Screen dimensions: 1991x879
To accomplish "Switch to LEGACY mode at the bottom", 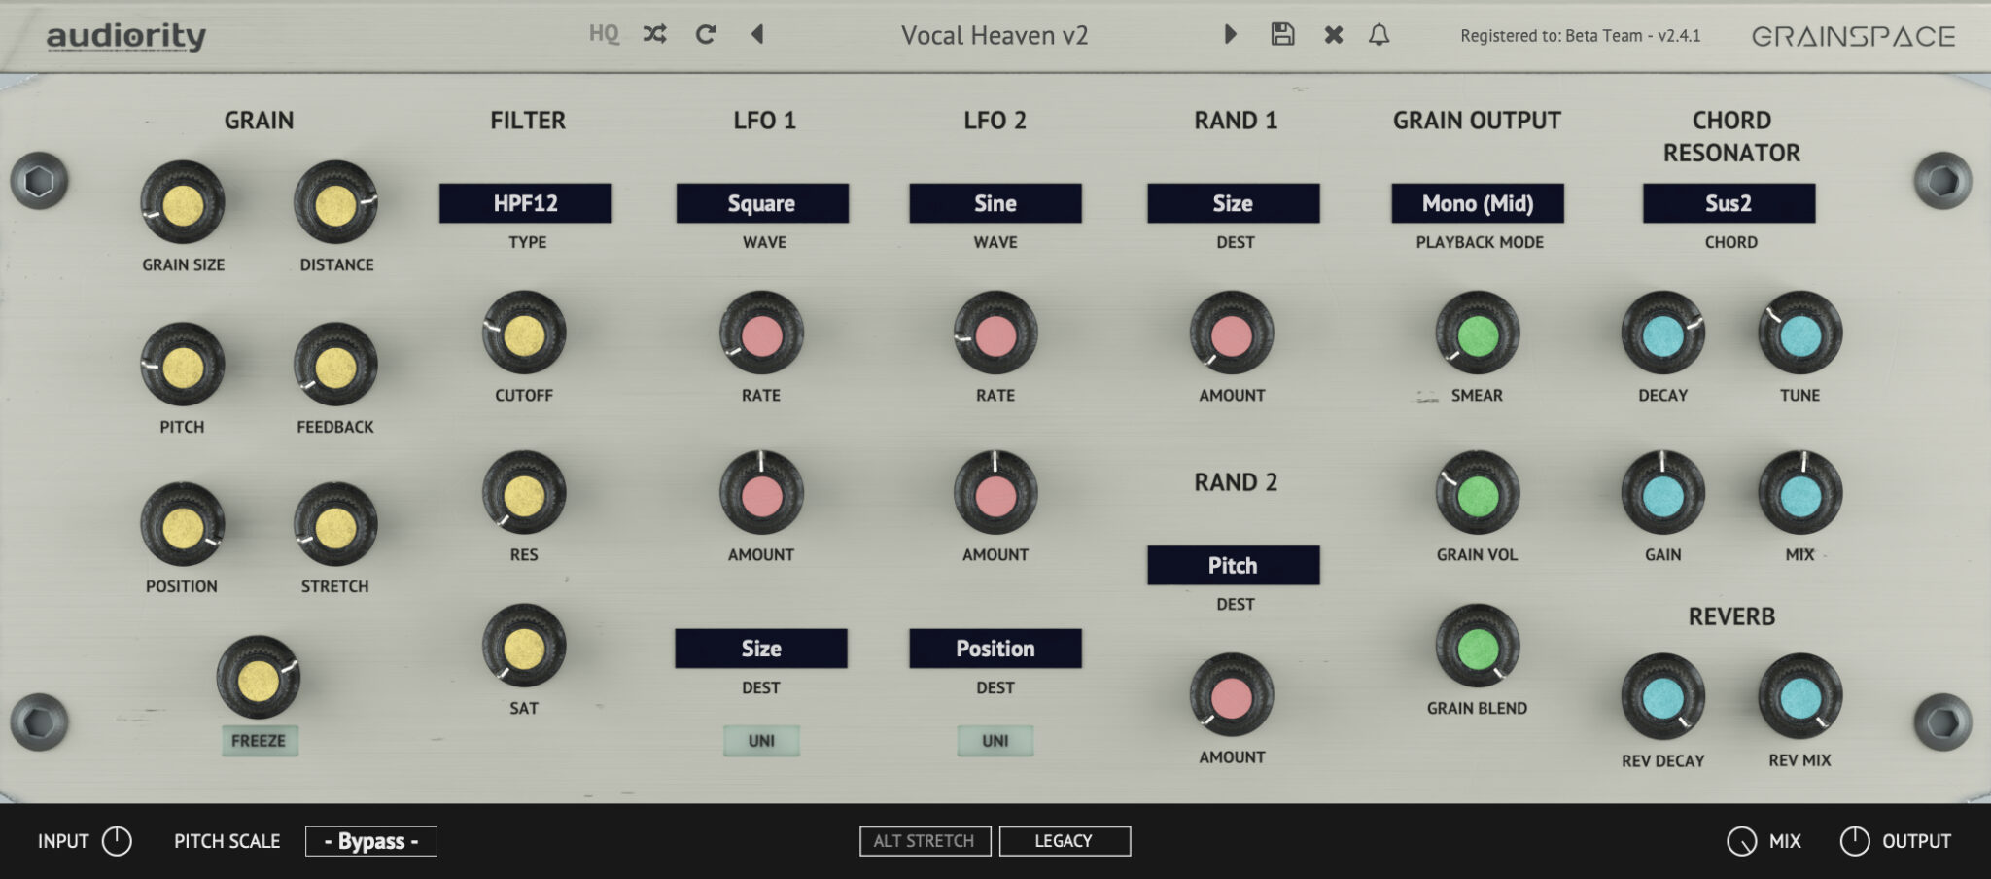I will coord(1064,840).
